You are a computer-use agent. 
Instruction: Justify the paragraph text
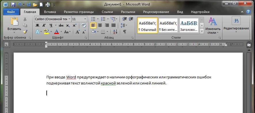tap(114, 25)
